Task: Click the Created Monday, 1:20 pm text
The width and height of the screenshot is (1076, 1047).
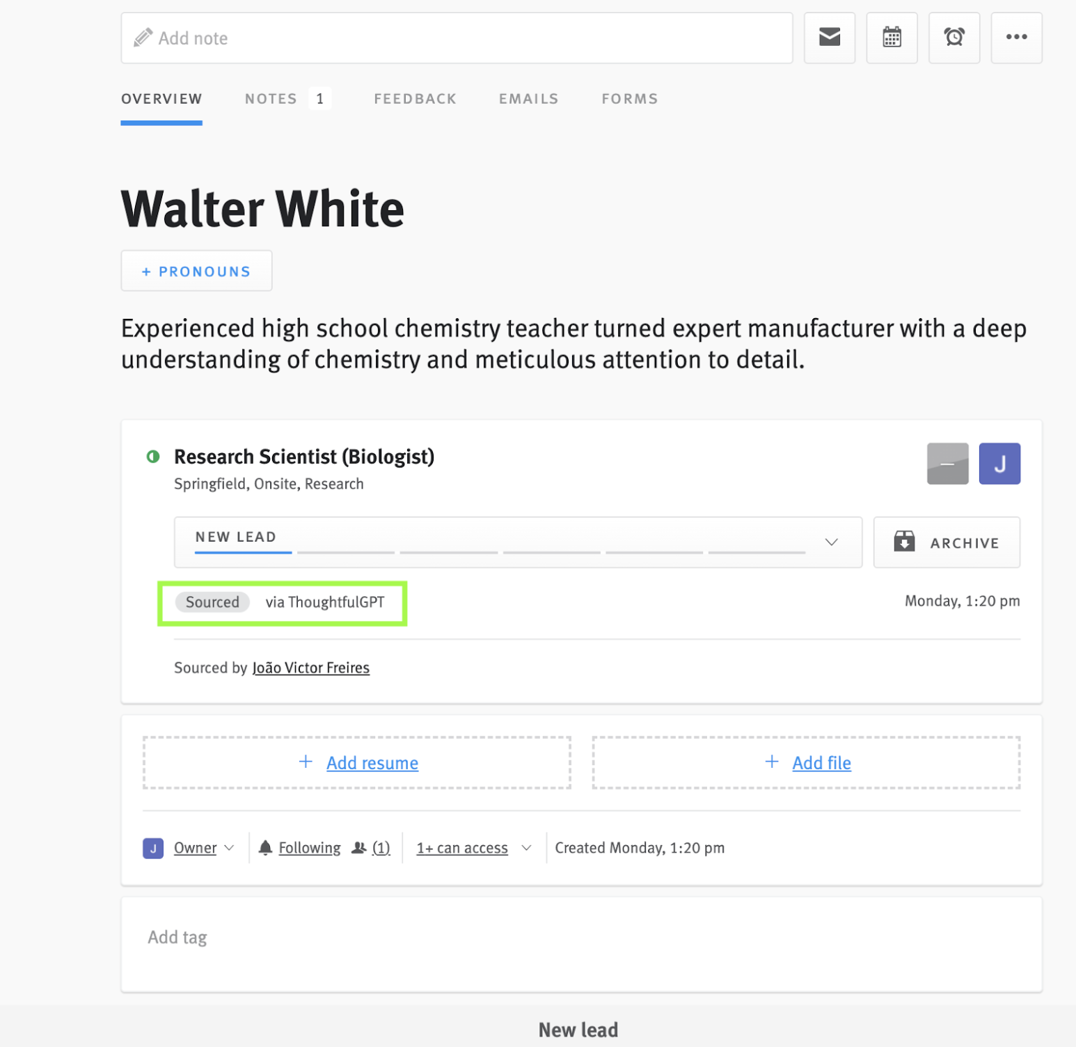Action: pyautogui.click(x=640, y=848)
